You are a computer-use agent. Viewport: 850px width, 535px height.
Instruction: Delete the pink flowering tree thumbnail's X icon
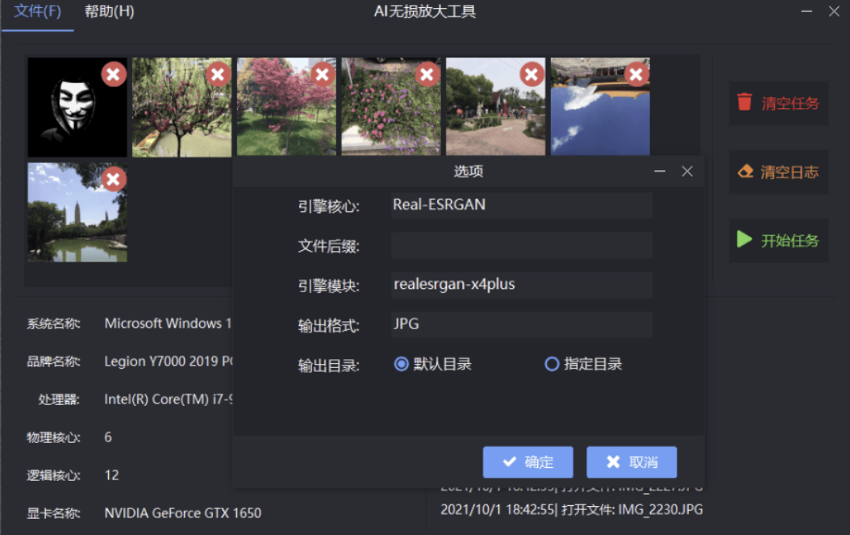pyautogui.click(x=323, y=73)
